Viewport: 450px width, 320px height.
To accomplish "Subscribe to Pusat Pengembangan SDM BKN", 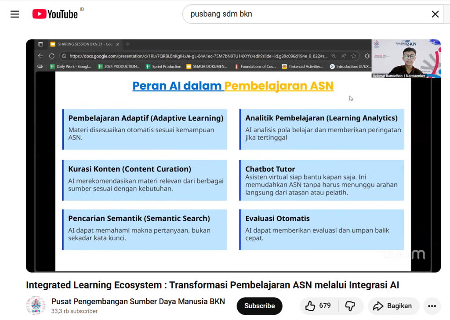I will [259, 306].
